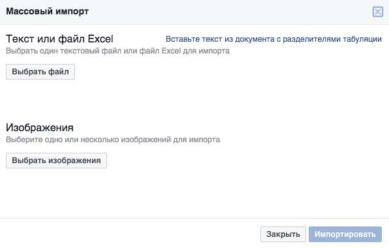This screenshot has width=389, height=248.
Task: Click the Текст или файл Excel heading
Action: tap(59, 39)
